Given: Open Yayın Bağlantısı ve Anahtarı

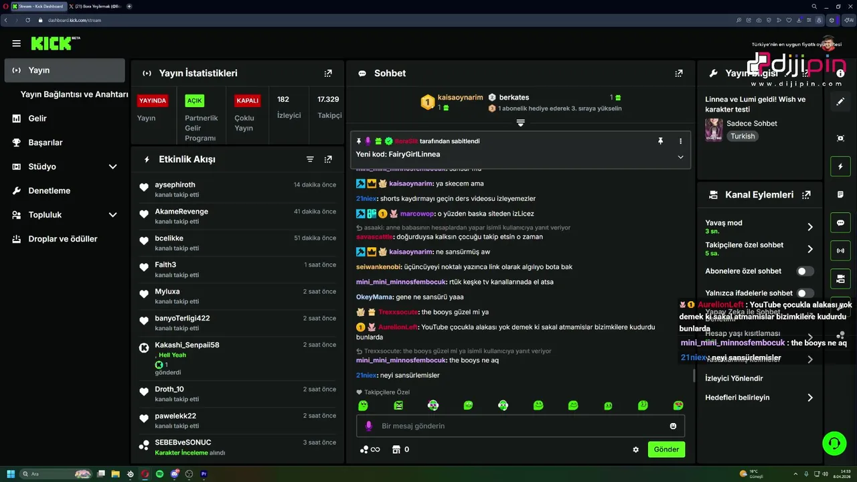Looking at the screenshot, I should (x=74, y=94).
